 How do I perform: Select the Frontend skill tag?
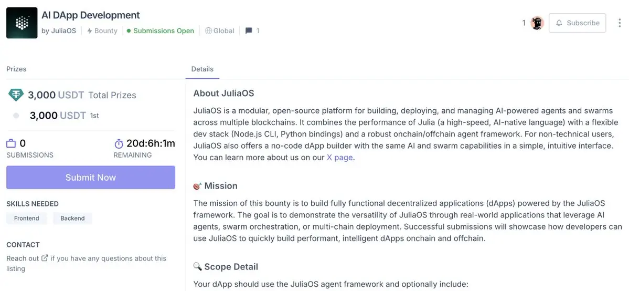(x=26, y=219)
